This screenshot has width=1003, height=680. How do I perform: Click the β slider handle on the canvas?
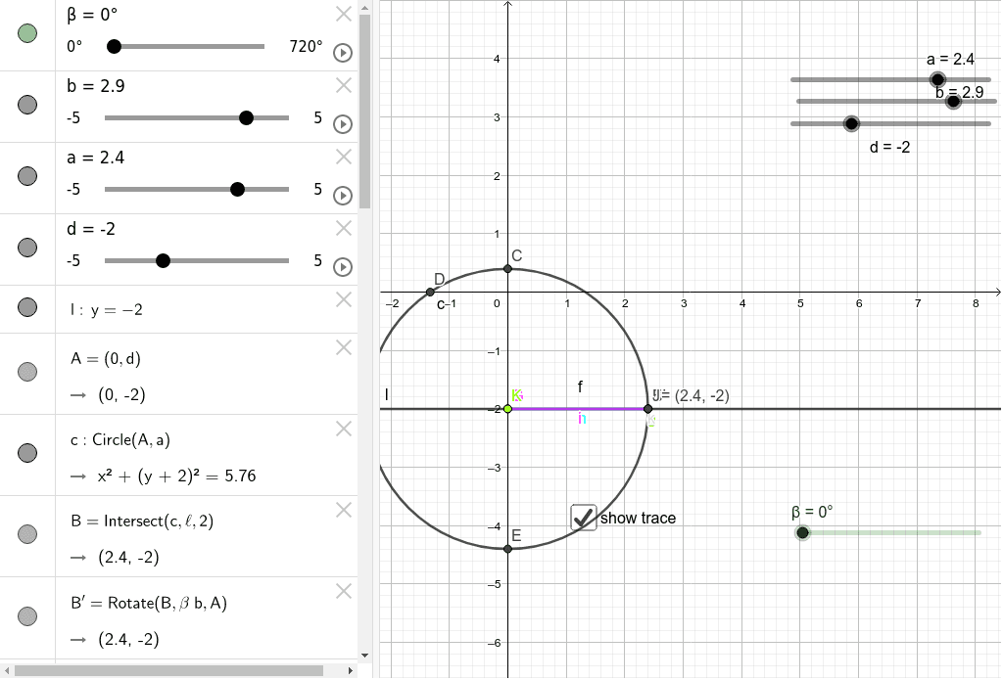coord(803,532)
